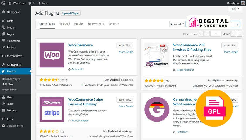Click the Users icon in sidebar
This screenshot has height=140, width=246.
coord(4,97)
